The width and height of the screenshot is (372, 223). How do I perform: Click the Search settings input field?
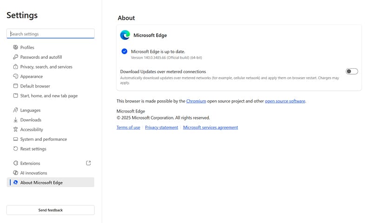[x=51, y=33]
